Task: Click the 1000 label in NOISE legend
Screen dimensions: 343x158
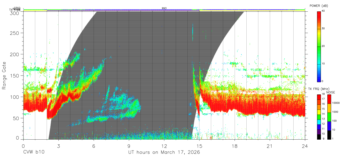Action: tap(335, 112)
